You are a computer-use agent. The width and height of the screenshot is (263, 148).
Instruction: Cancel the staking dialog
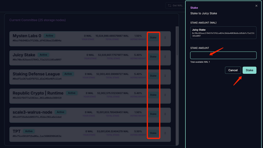233,70
